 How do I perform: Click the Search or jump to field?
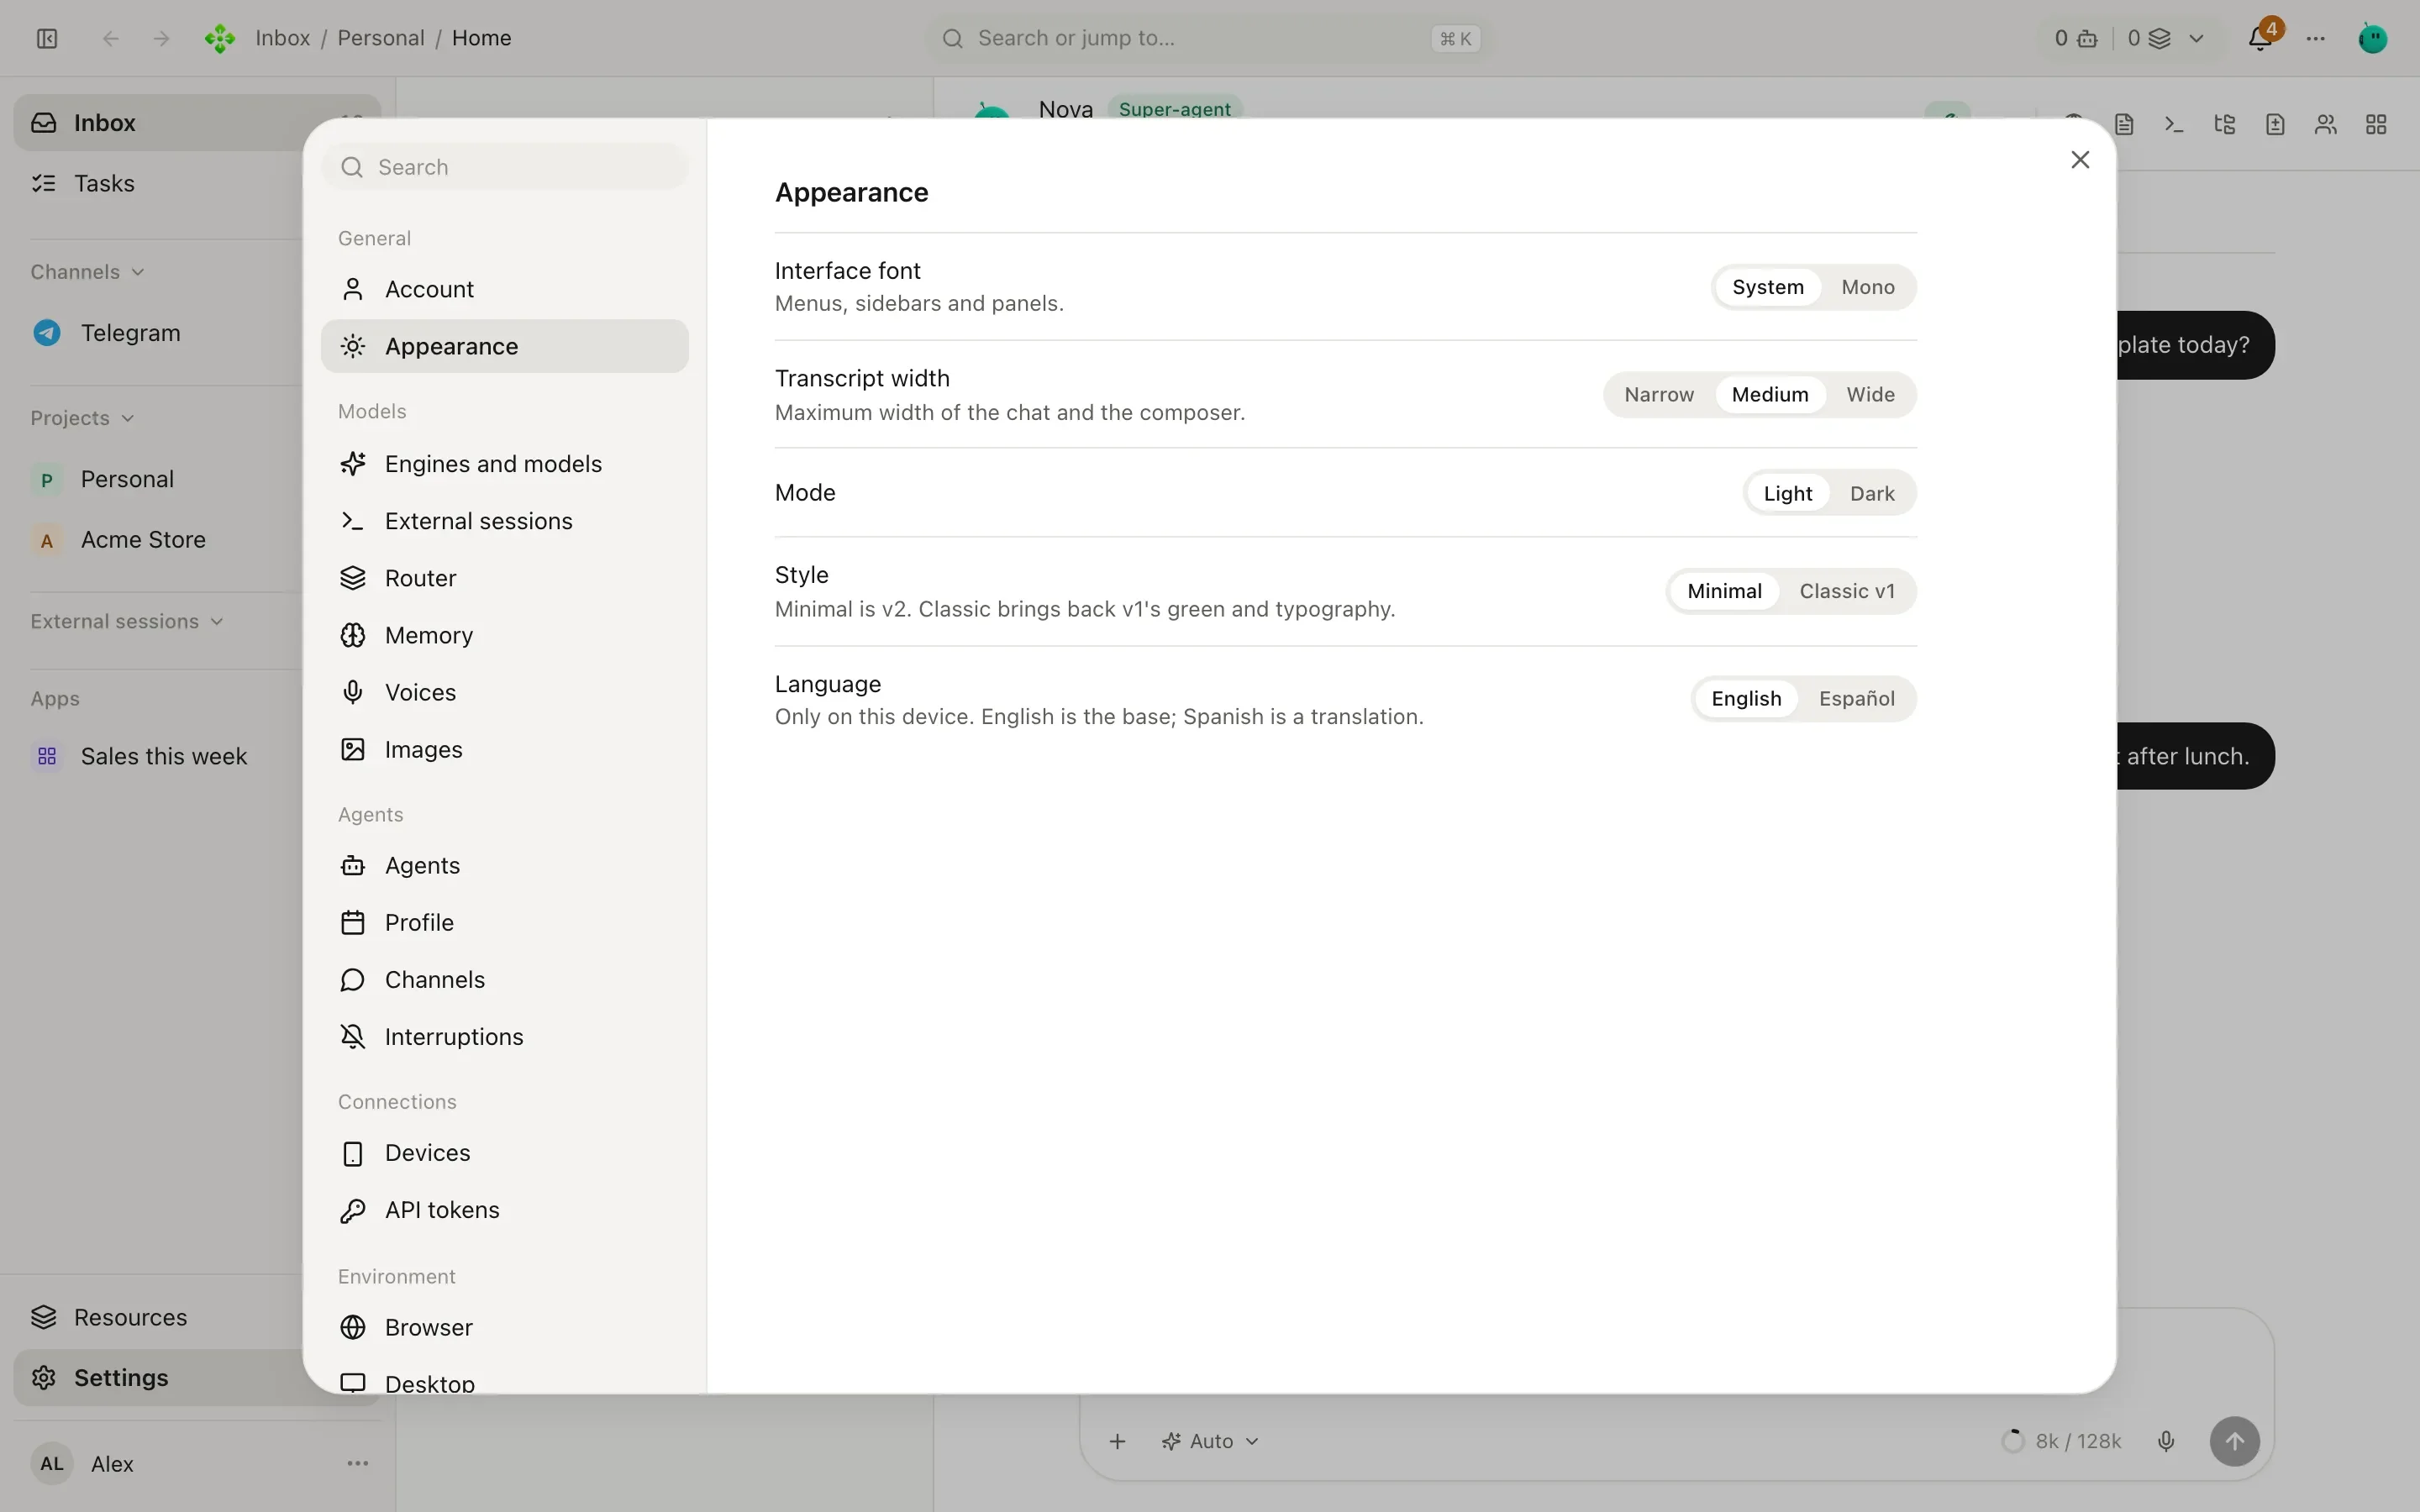tap(1208, 38)
